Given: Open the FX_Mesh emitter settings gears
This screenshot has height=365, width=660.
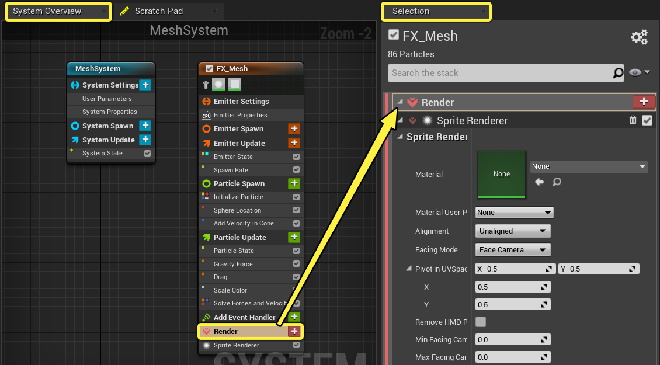Looking at the screenshot, I should pyautogui.click(x=639, y=37).
